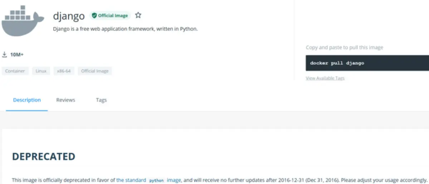429x184 pixels.
Task: Open the Reviews tab
Action: click(x=65, y=100)
